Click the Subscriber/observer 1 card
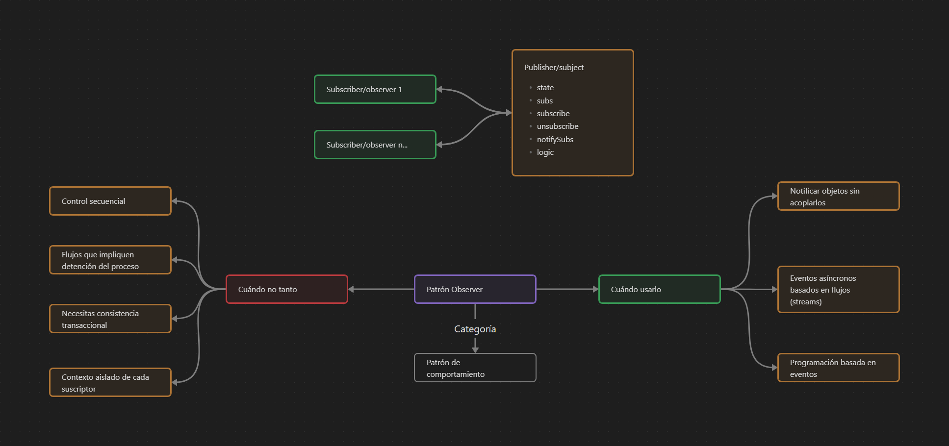949x446 pixels. (x=375, y=89)
